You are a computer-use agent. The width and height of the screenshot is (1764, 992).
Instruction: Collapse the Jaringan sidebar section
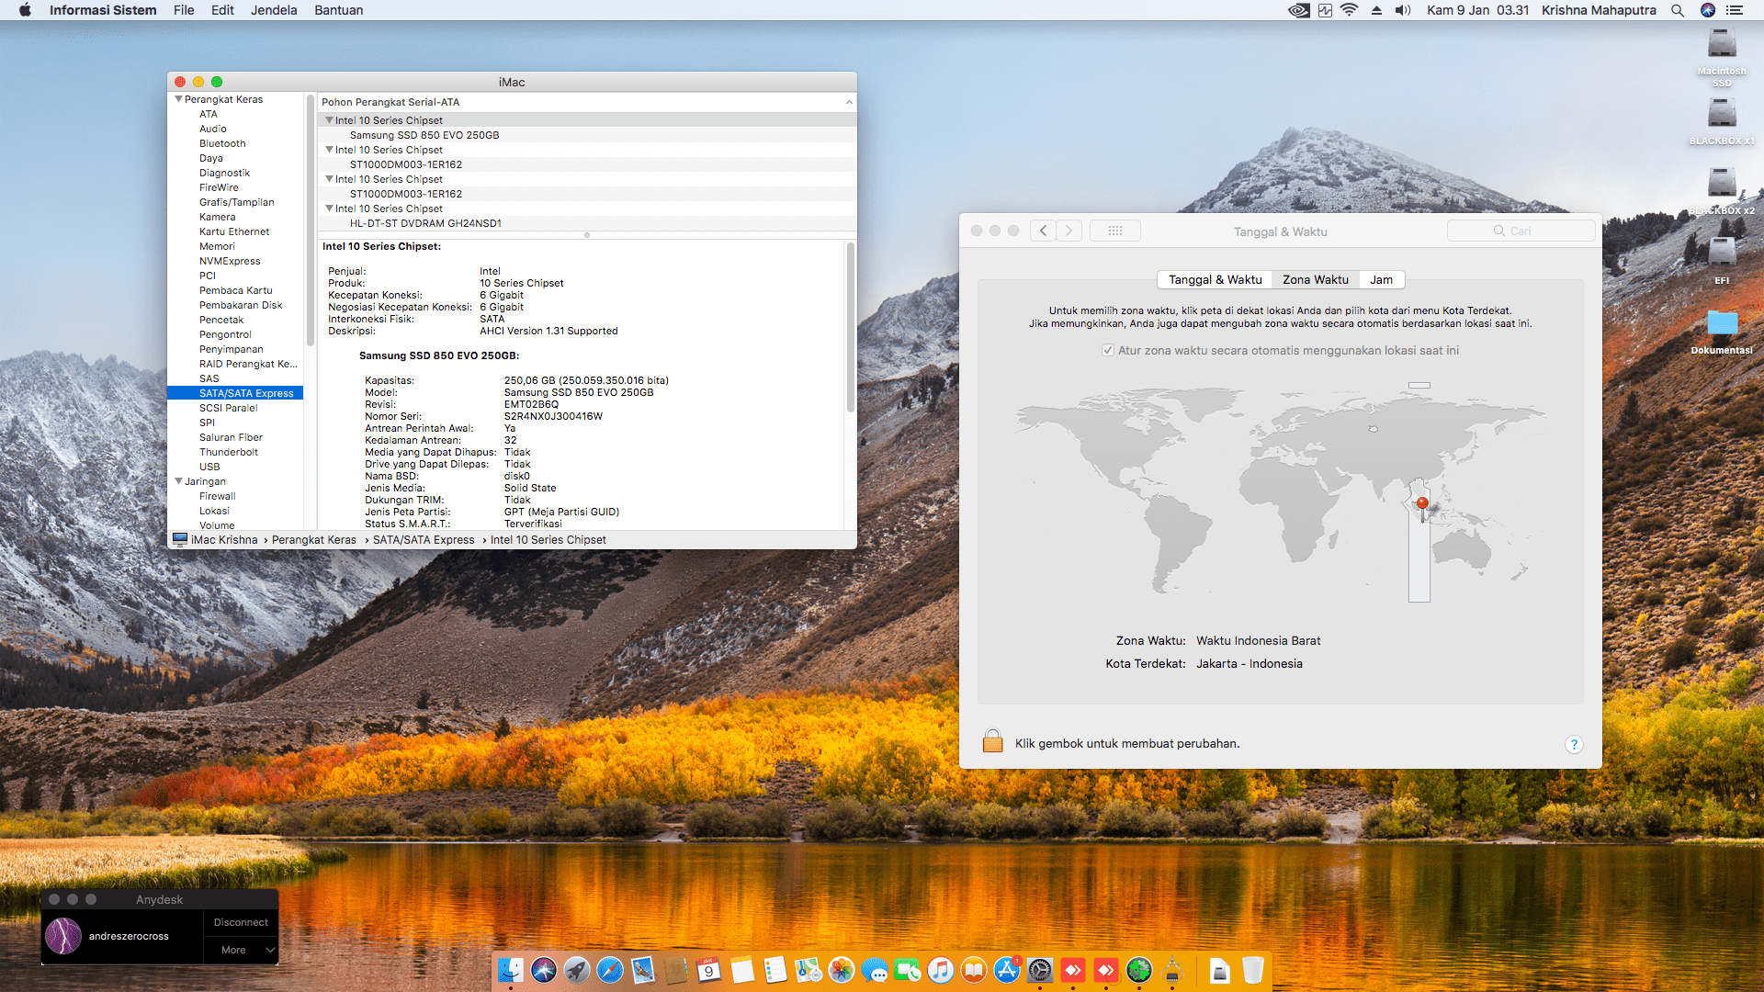tap(178, 481)
